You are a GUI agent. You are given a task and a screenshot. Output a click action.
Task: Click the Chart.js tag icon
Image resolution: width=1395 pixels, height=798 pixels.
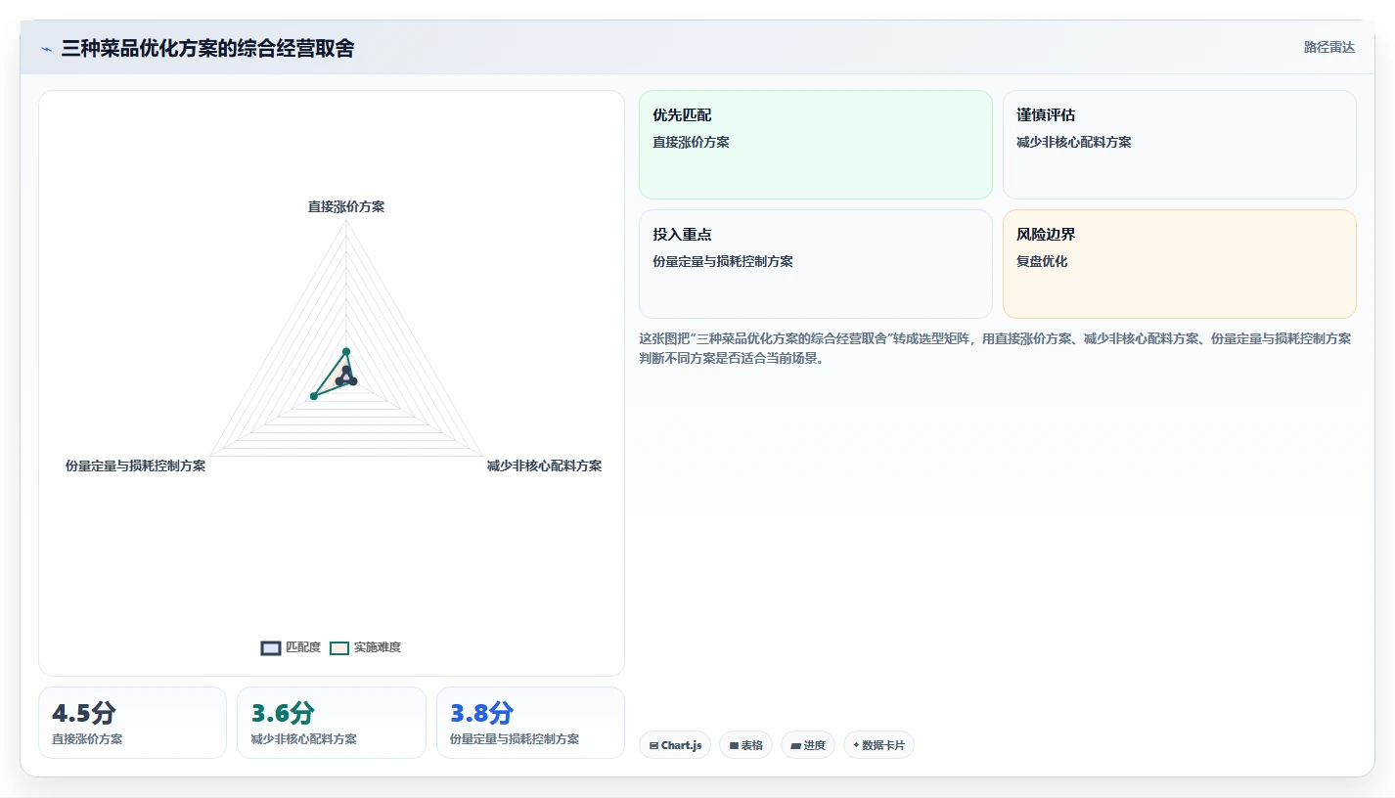click(653, 745)
